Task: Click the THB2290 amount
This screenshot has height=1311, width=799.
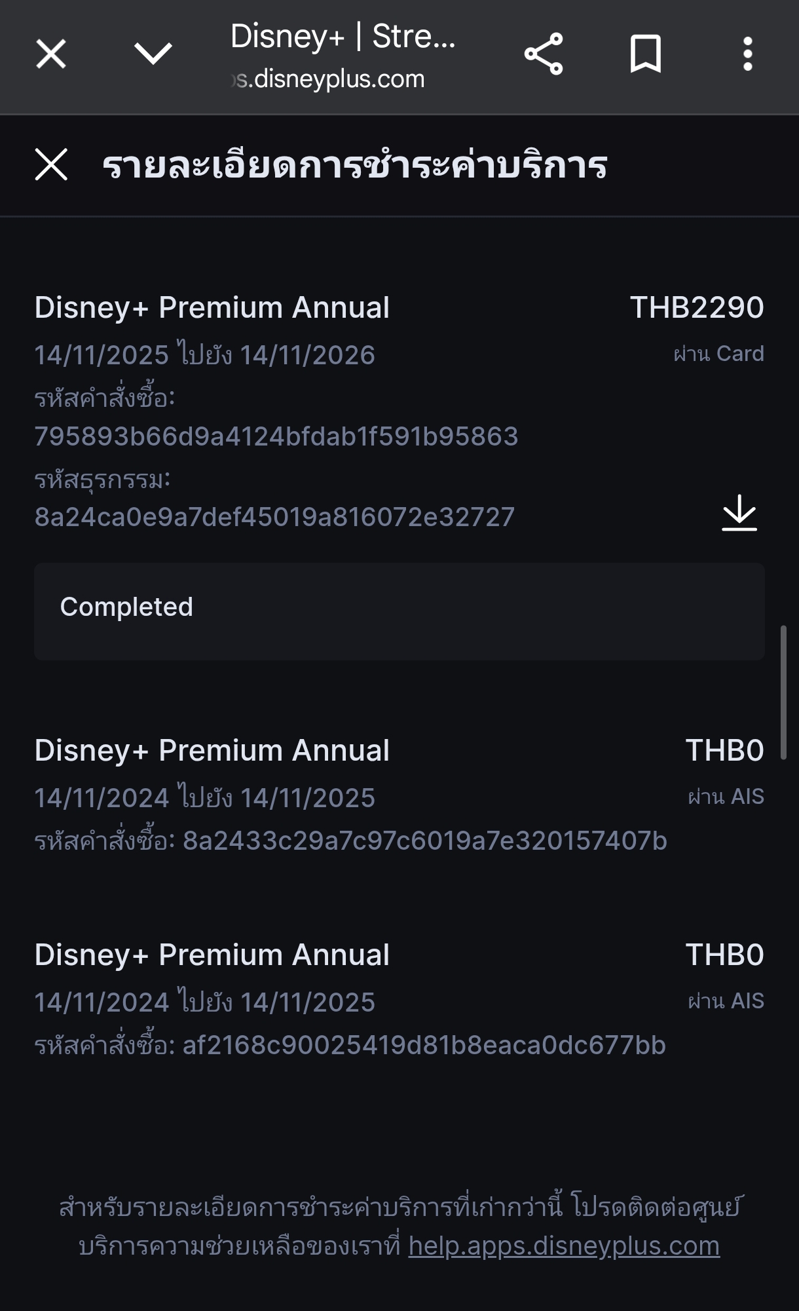Action: [x=697, y=308]
